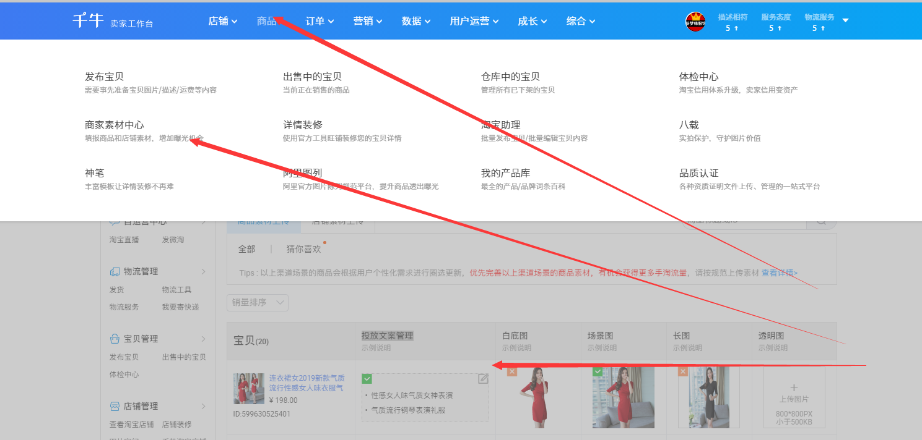The width and height of the screenshot is (922, 440).
Task: Click plus icon to upload 透明图
Action: pos(794,387)
